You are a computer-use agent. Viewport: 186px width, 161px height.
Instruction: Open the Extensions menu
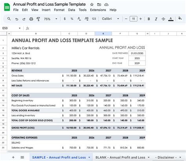pos(98,10)
